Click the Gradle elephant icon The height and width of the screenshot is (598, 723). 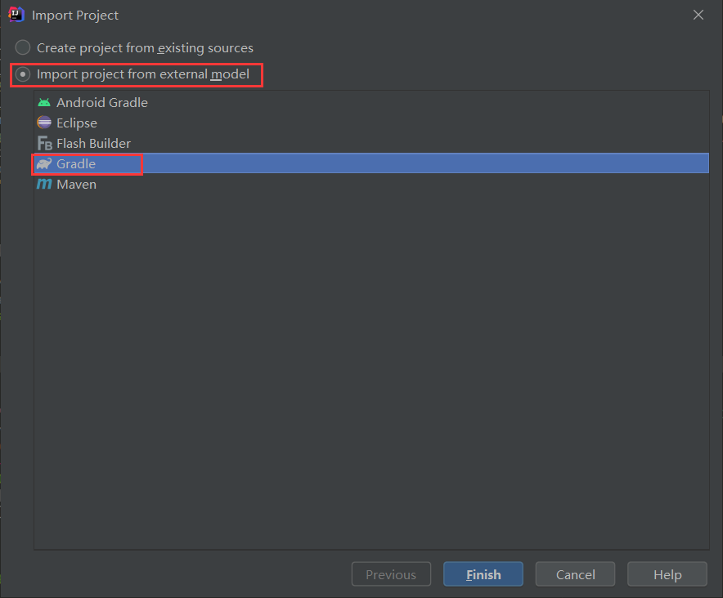[44, 164]
